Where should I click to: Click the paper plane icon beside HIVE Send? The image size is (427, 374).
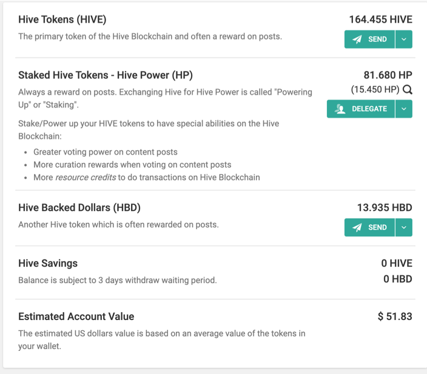coord(357,39)
